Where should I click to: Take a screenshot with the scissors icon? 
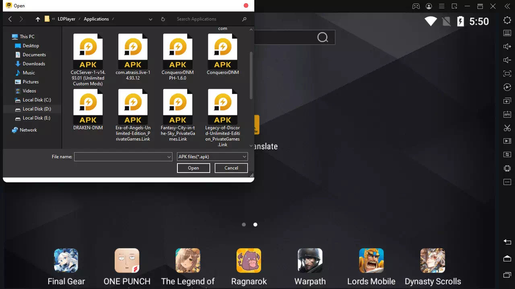(507, 128)
